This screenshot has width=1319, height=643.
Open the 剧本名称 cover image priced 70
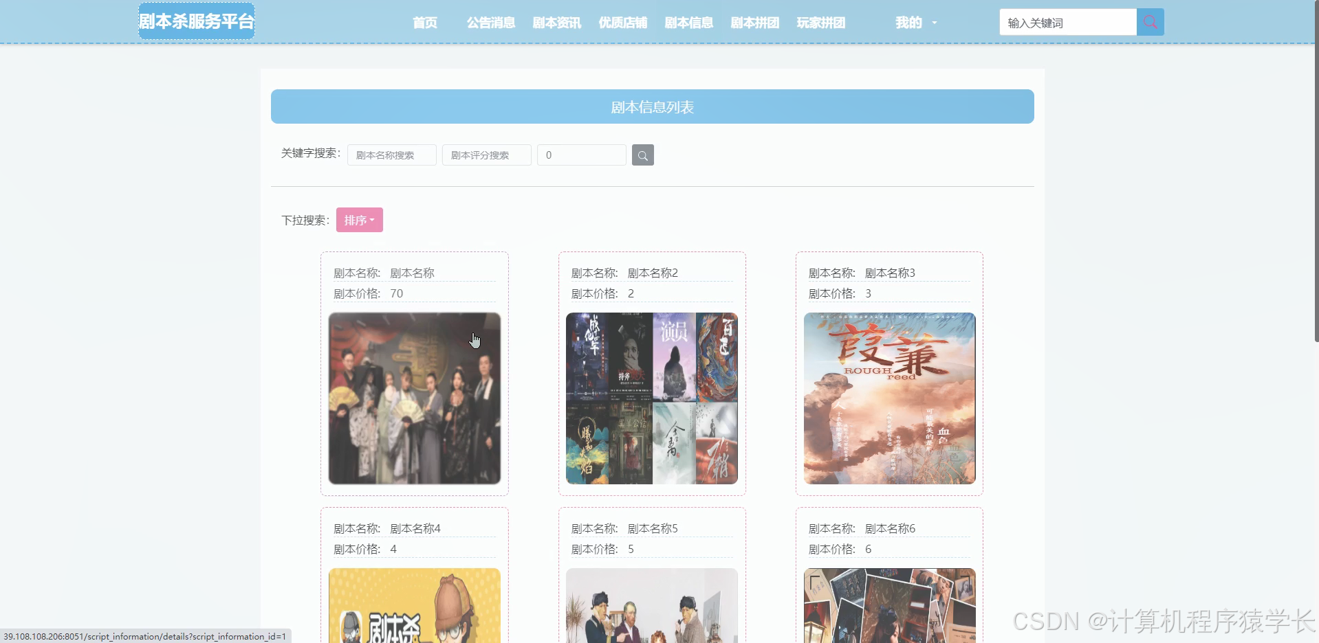414,398
